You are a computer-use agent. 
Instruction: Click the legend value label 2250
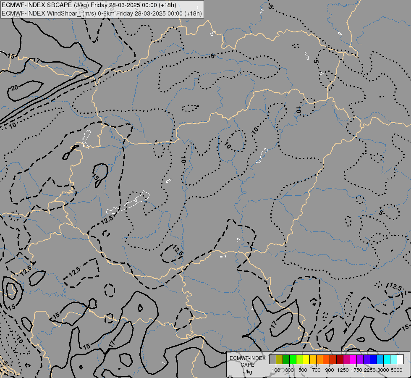[x=370, y=370]
